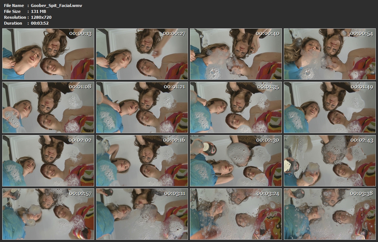378x242 pixels.
Task: Click the 00:03:52 duration value
Action: 40,23
